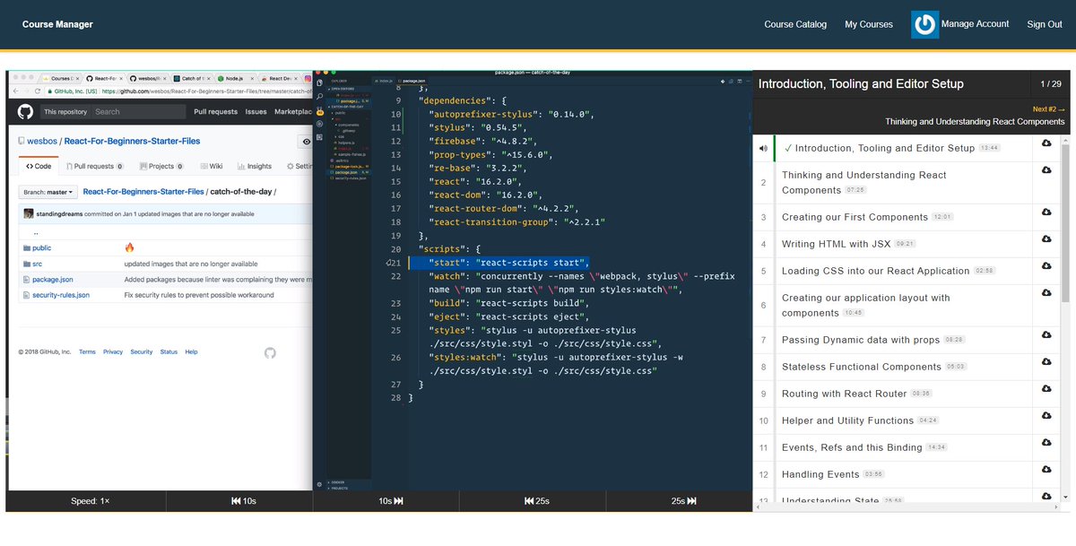Select the Wiki tab in the video's GitHub page
The height and width of the screenshot is (546, 1076).
[x=210, y=166]
